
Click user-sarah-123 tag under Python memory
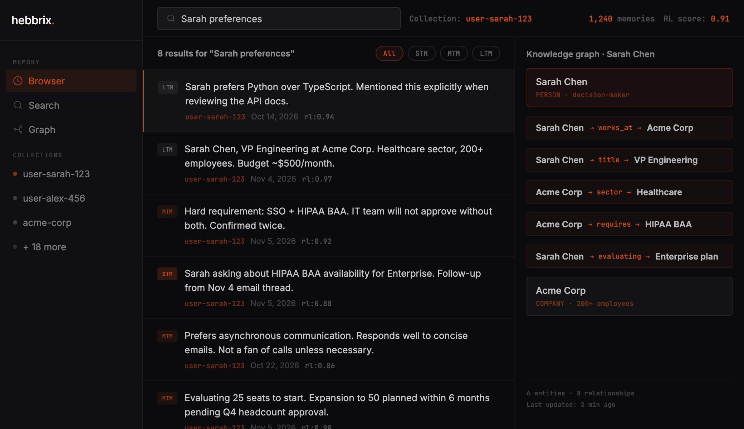point(215,117)
